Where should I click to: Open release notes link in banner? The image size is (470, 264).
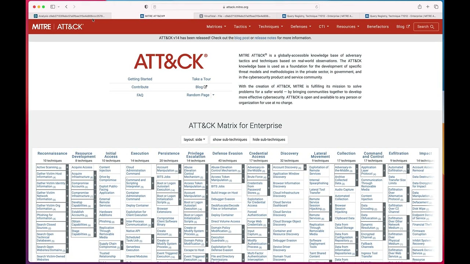coord(265,38)
